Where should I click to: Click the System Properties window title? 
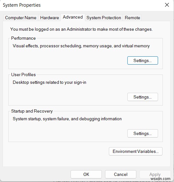point(22,5)
